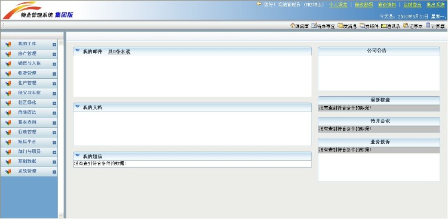Click the 发邮件 mail icon
Screen dimensions: 448x219
click(x=362, y=26)
